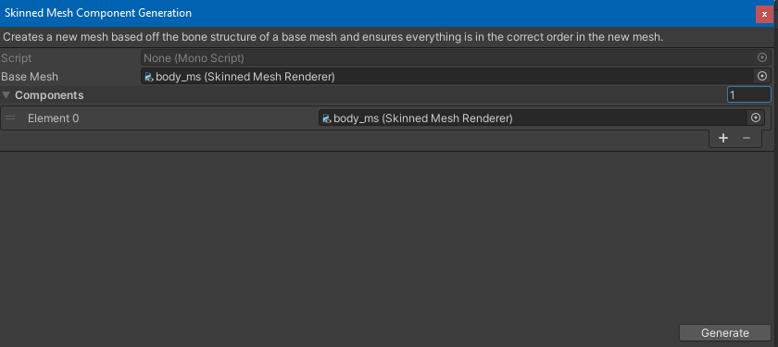778x347 pixels.
Task: Remove the selected element with the minus icon
Action: (x=747, y=138)
